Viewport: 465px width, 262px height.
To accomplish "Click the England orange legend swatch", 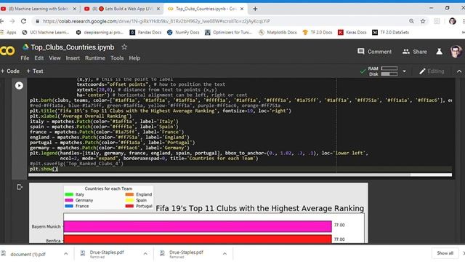I will pyautogui.click(x=129, y=194).
